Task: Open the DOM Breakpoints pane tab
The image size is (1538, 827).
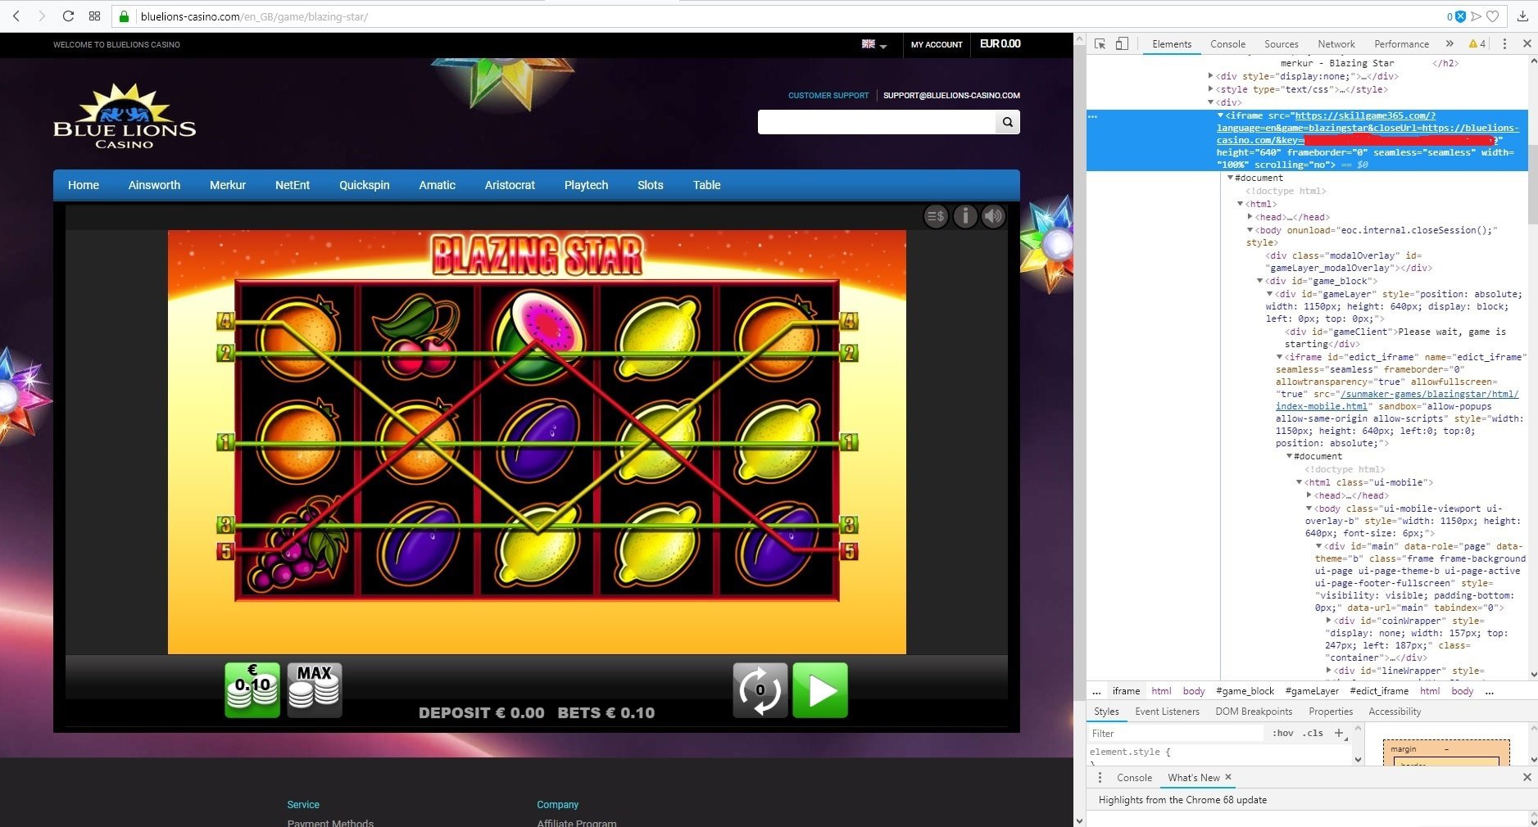Action: pos(1254,712)
